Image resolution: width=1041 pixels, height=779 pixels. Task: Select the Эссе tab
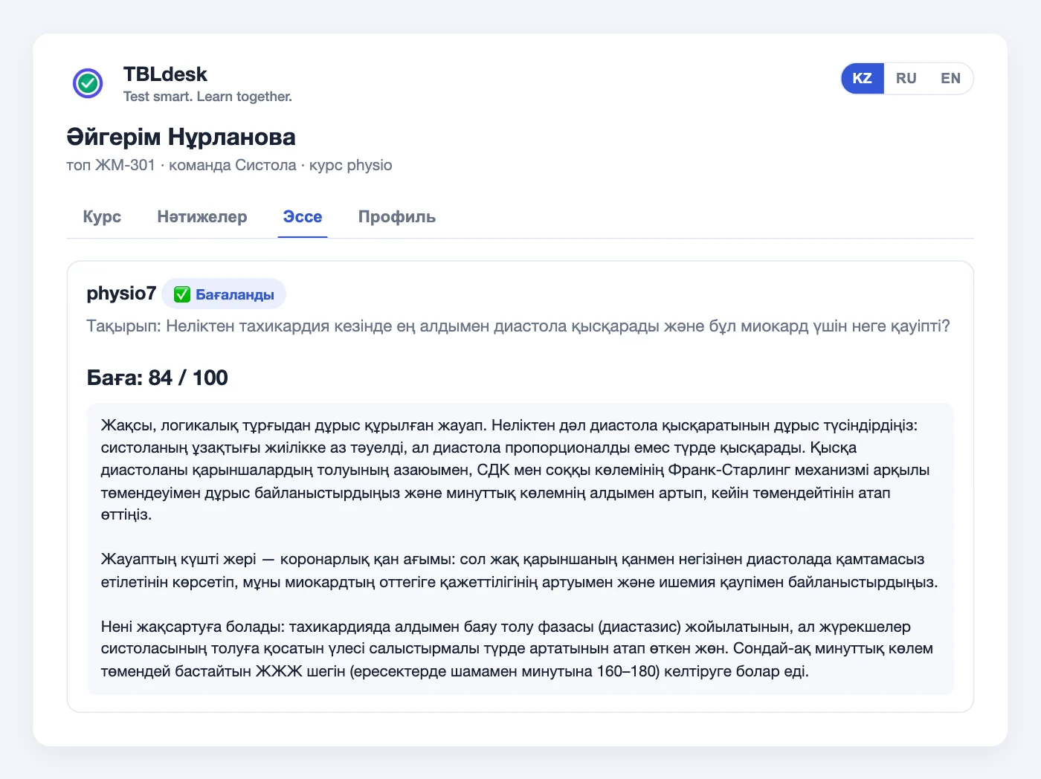coord(303,217)
